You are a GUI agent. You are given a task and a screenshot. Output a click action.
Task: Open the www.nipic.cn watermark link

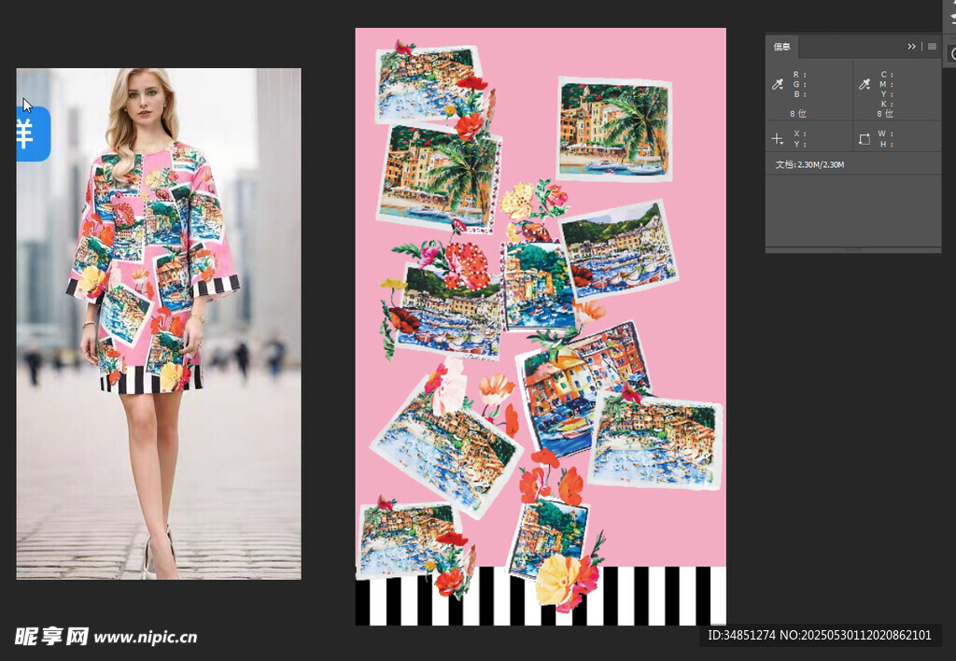pos(146,638)
